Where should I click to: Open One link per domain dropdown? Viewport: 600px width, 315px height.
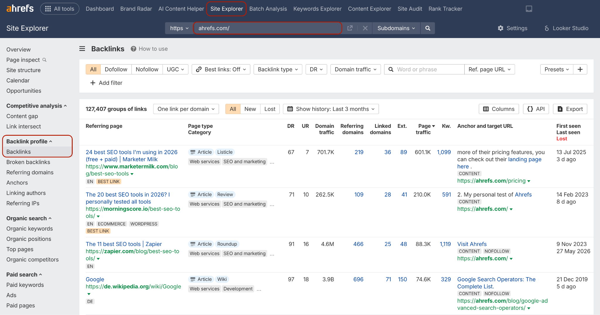pos(186,109)
